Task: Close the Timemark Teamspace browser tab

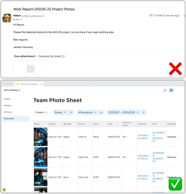Action: coord(41,84)
